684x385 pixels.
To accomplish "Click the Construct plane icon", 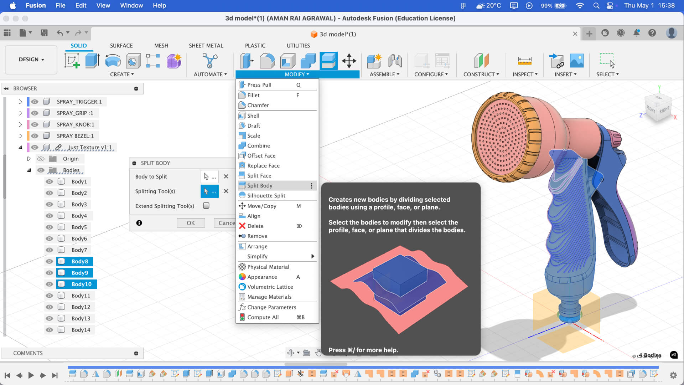I will click(x=481, y=61).
